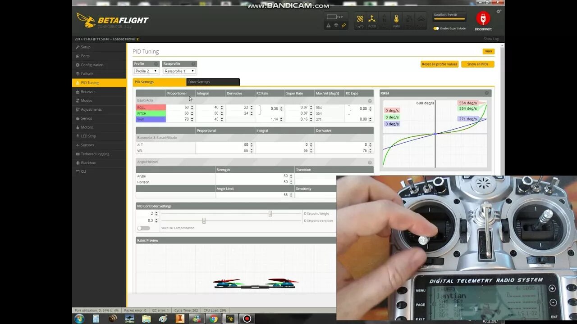Adjust Angle Limit stepper arrows

point(291,195)
